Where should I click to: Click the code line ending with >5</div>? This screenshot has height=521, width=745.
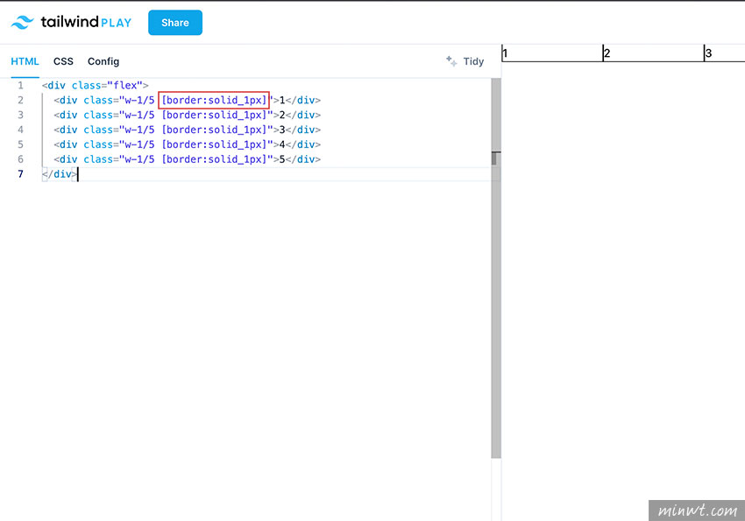coord(188,159)
